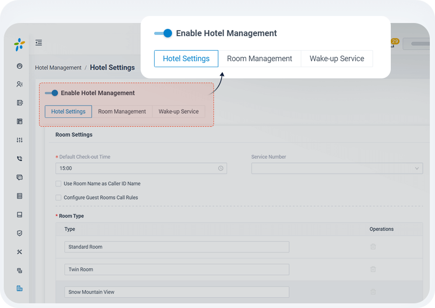Screen dimensions: 435x308
Task: Click the sidebar collapse menu icon
Action: (39, 43)
